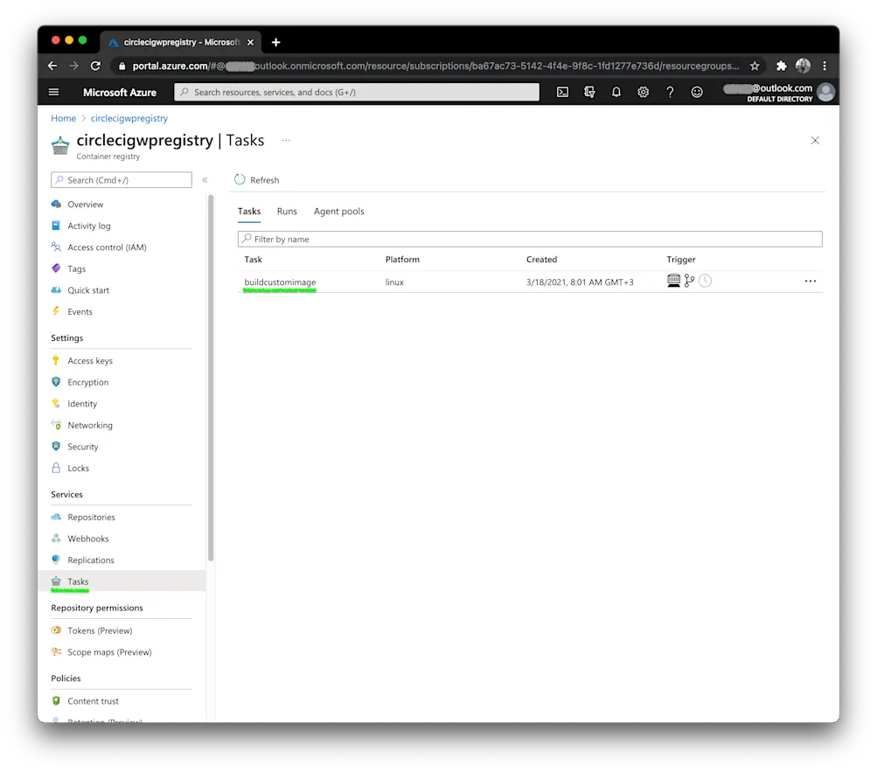Bookmark this page with the star
The image size is (877, 772).
(x=755, y=66)
